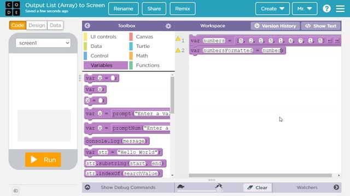Image resolution: width=350 pixels, height=196 pixels.
Task: Click the warning icon on line 1
Action: tap(178, 39)
